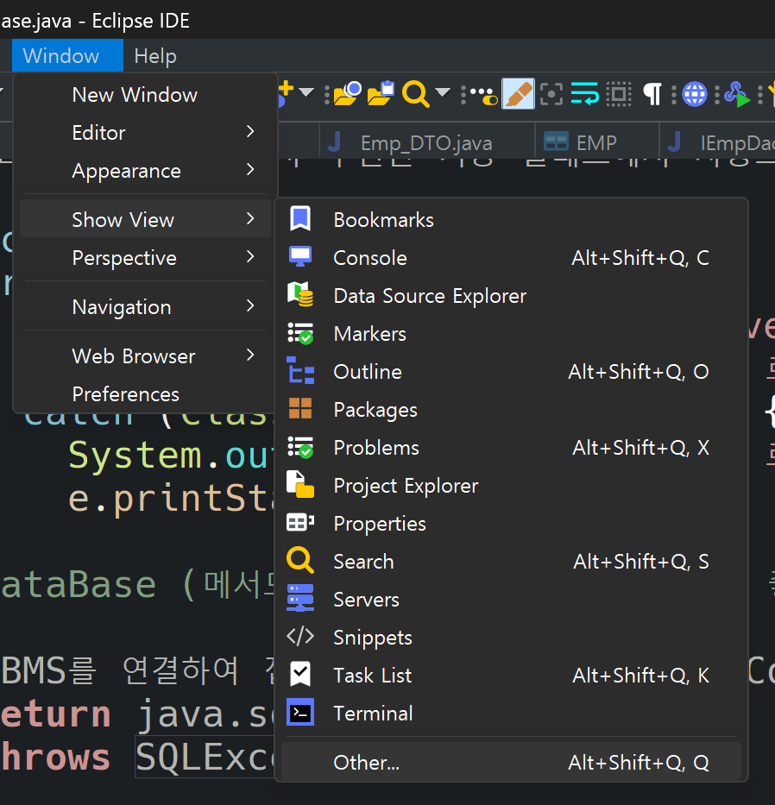The image size is (775, 805).
Task: Open the Help menu
Action: point(155,55)
